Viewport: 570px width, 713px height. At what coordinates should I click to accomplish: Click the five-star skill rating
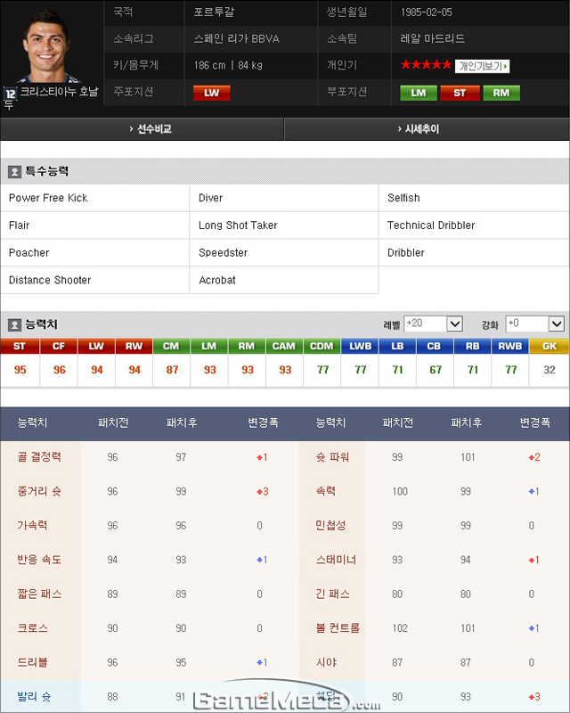[426, 64]
